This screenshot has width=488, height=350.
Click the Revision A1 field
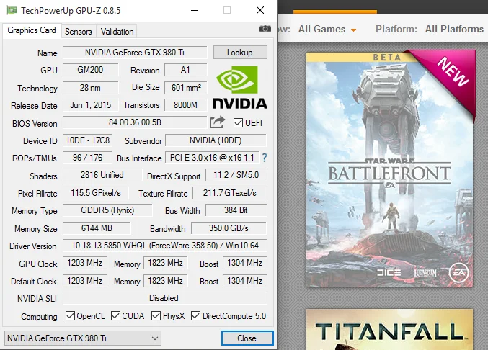[185, 70]
